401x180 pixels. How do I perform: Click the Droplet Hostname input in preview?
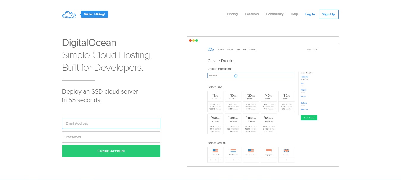pyautogui.click(x=251, y=75)
